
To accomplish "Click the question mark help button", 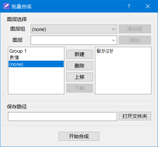I will 129,6.
